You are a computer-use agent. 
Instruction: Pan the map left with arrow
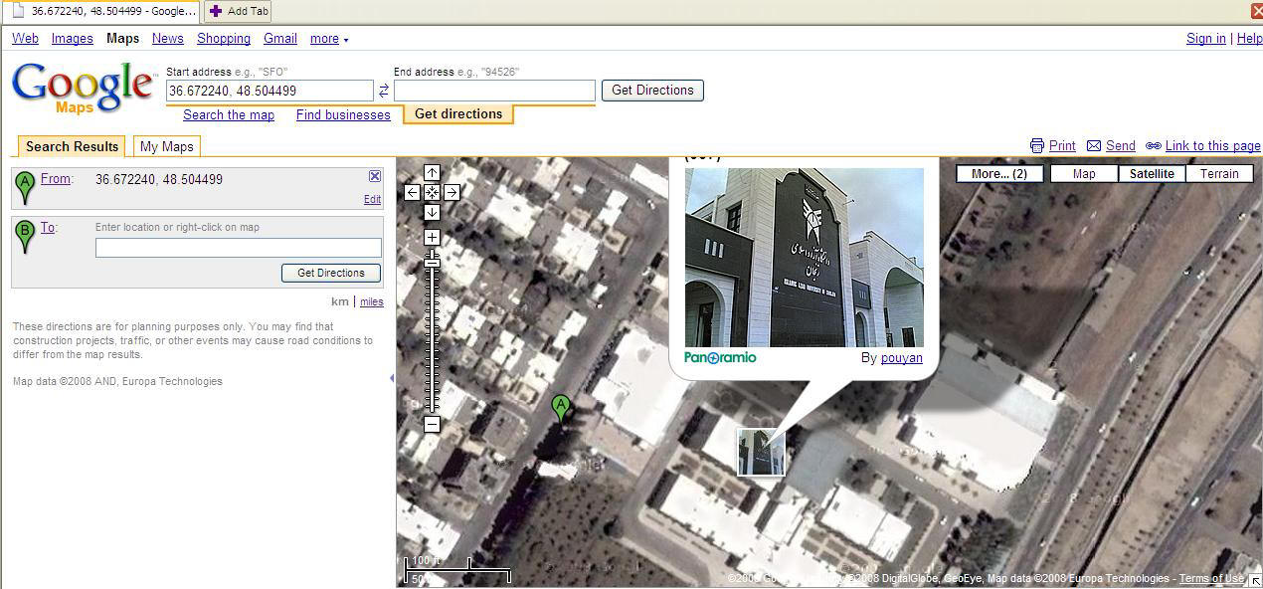tap(413, 192)
